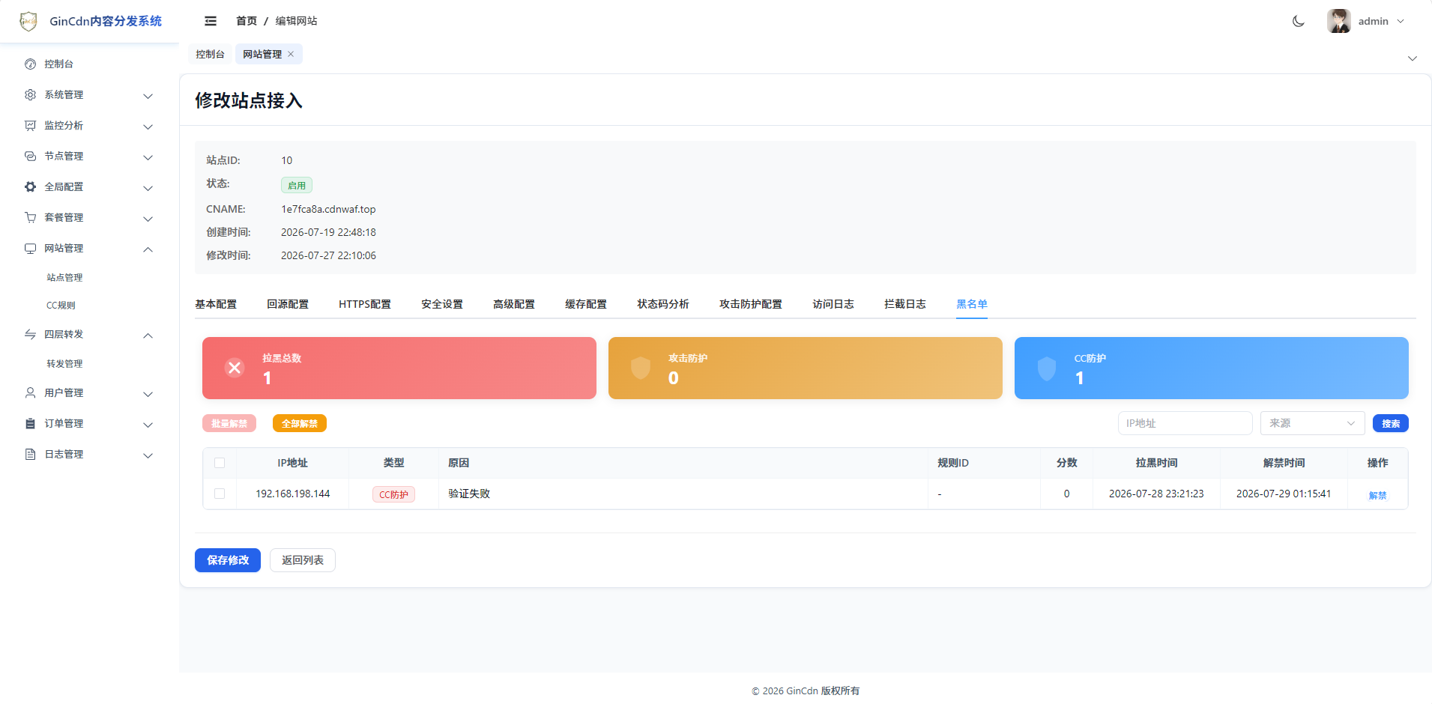Click the red X icon on 拉黑总数 card

[235, 368]
